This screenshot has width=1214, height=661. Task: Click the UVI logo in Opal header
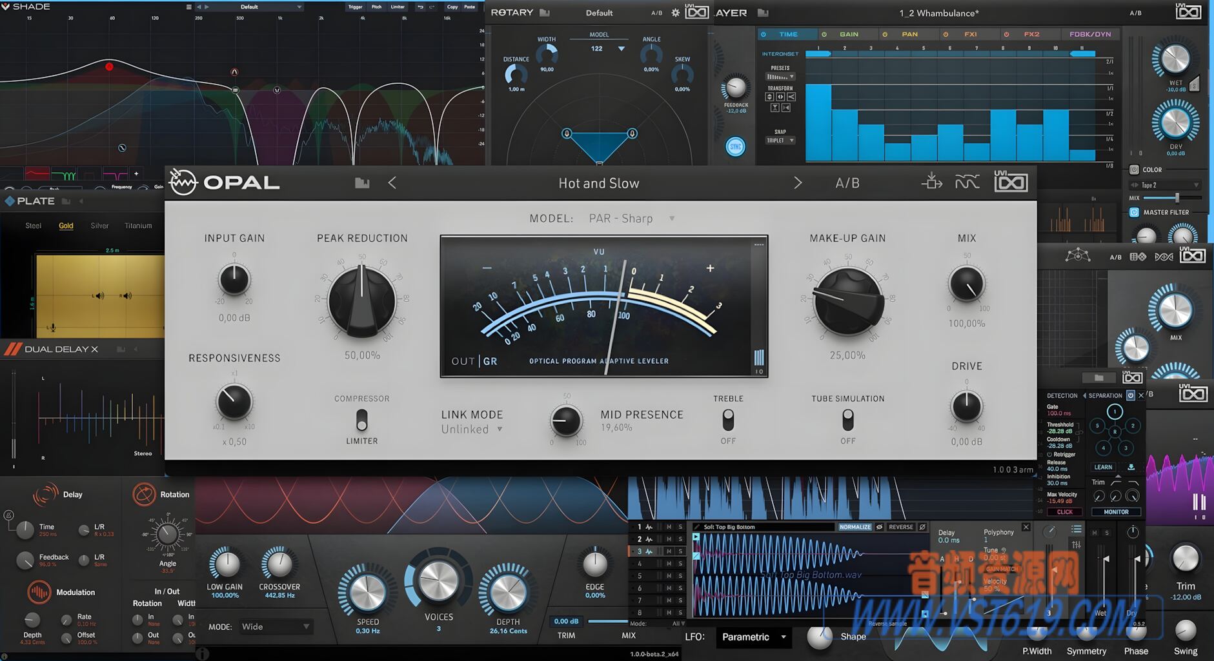tap(1011, 182)
